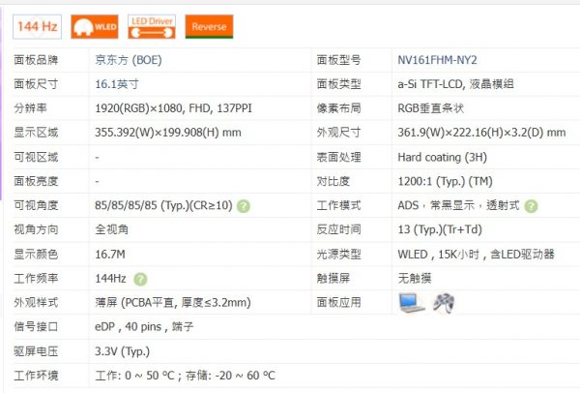Click the 可视角度 row label
The image size is (580, 393).
click(36, 205)
